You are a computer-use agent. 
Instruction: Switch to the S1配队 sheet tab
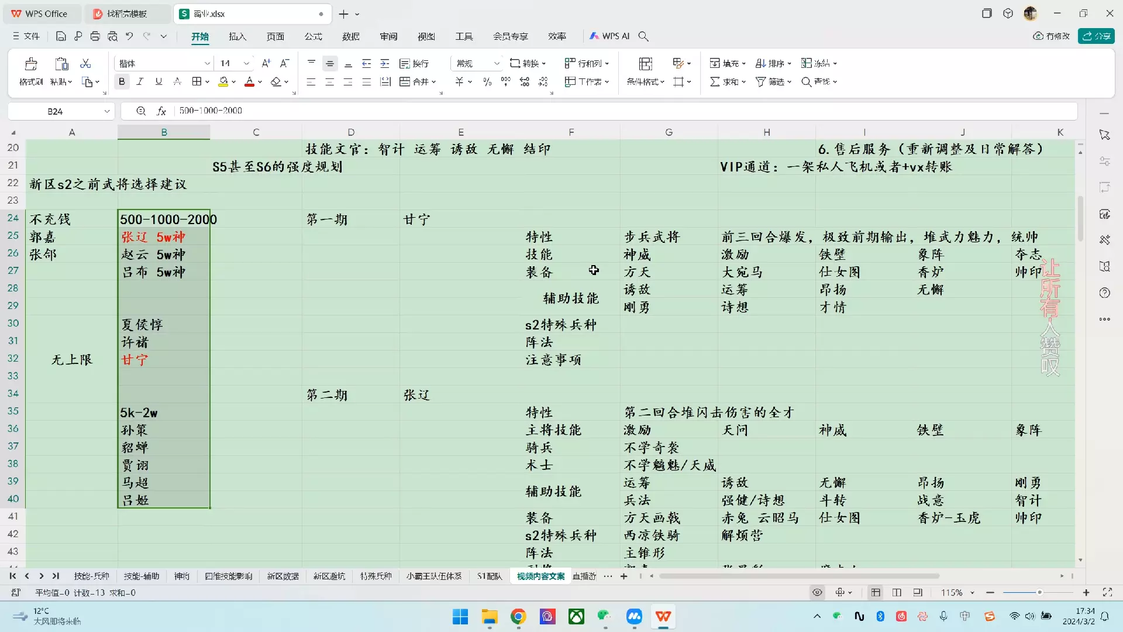click(489, 576)
